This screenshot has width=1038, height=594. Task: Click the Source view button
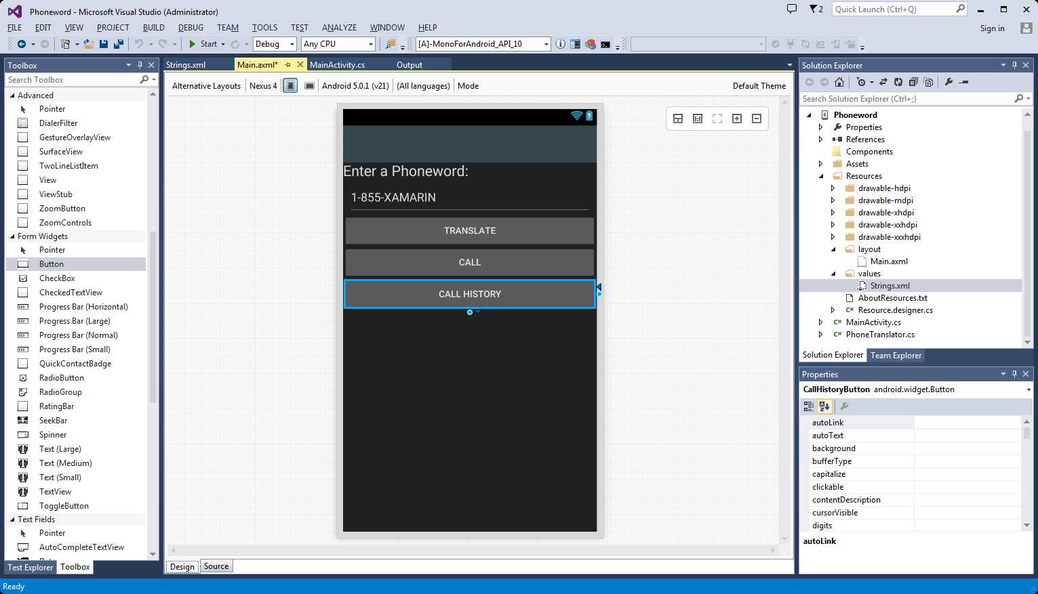click(x=216, y=566)
